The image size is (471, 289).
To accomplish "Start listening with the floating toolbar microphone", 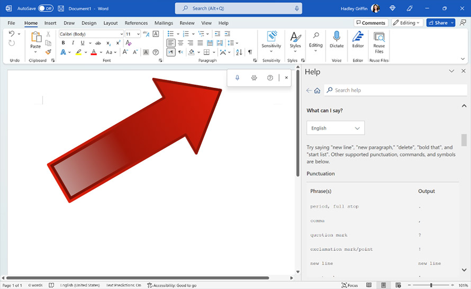I will point(237,78).
